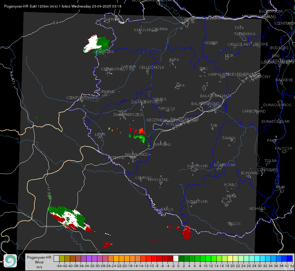Click the RÁCKEVE label
The width and height of the screenshot is (295, 271).
click(x=284, y=80)
